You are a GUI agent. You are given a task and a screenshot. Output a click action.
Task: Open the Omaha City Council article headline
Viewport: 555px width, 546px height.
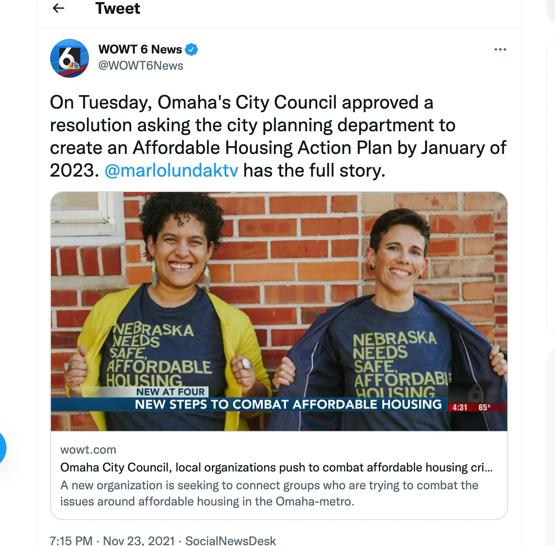276,467
